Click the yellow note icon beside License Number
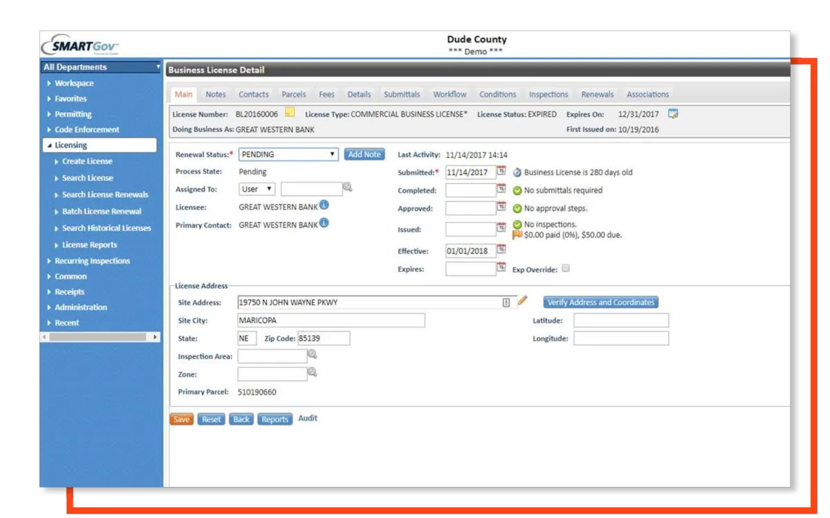Screen dimensions: 830x518 pos(290,113)
